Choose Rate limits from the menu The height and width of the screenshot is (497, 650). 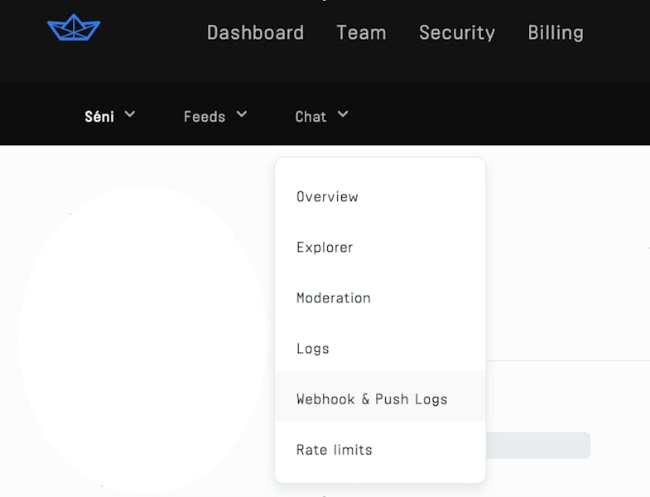tap(335, 450)
